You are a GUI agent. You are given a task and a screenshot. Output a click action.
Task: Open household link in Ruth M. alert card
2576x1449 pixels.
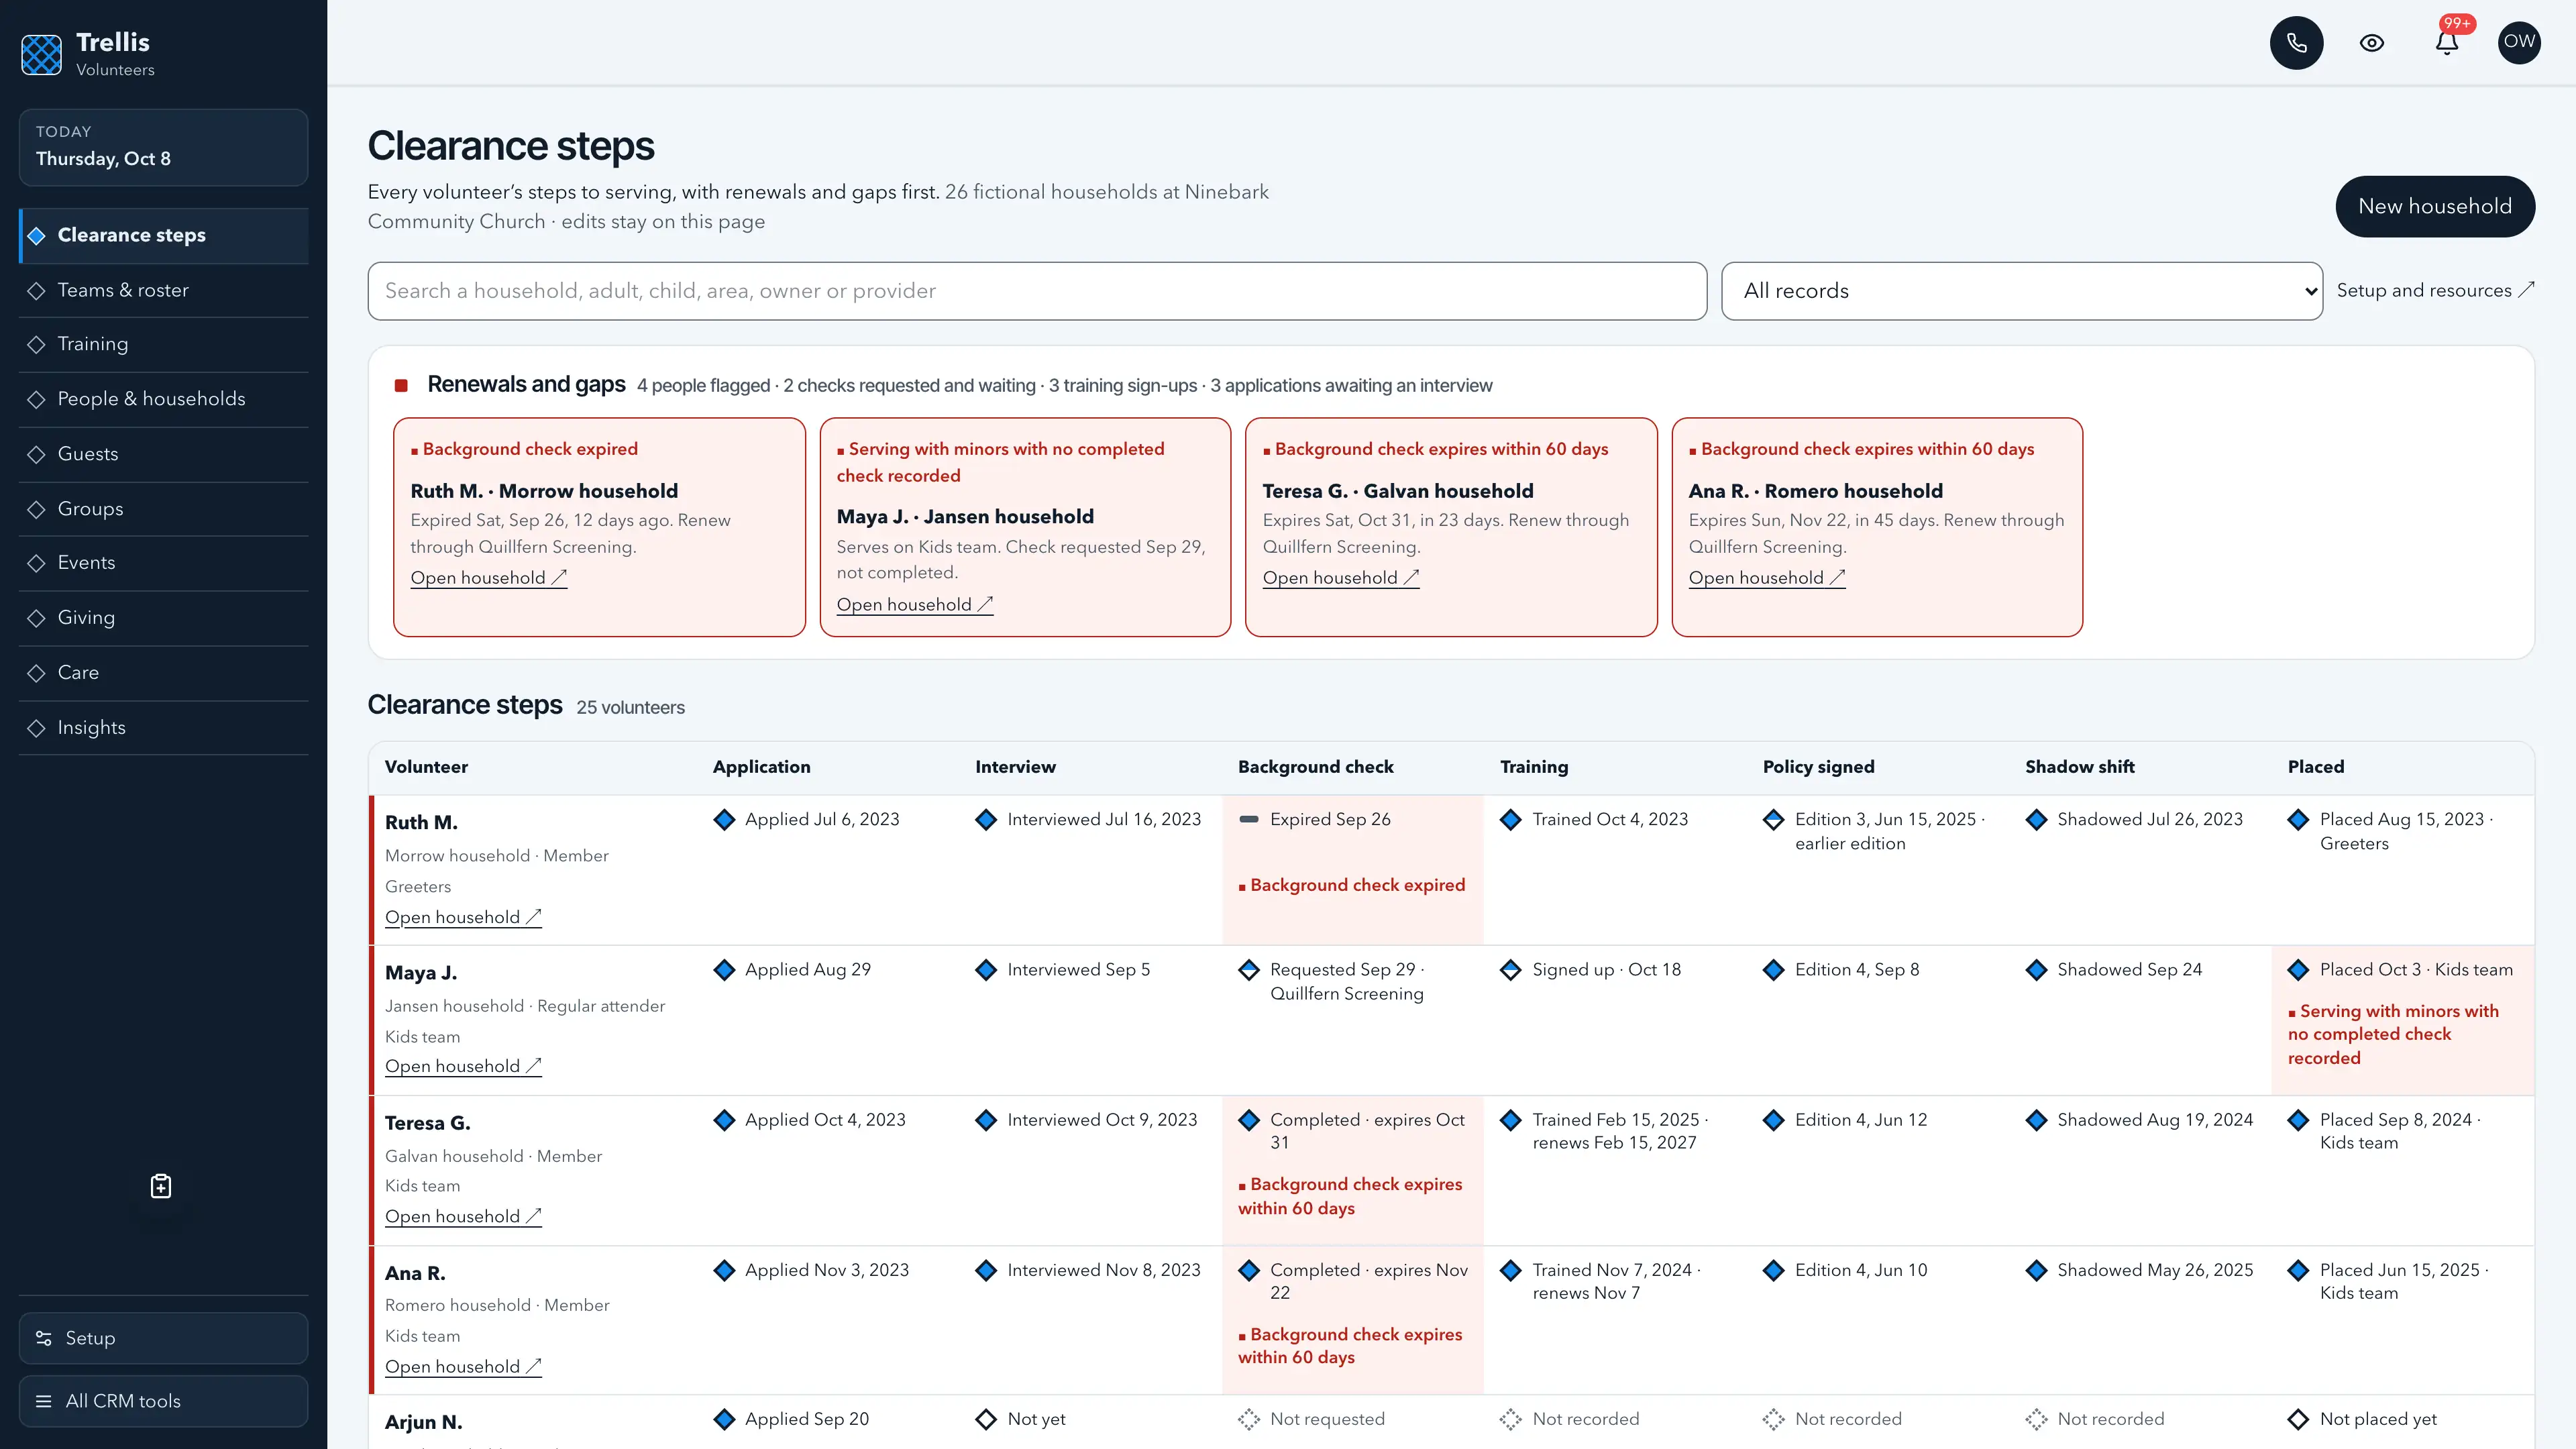(x=488, y=577)
